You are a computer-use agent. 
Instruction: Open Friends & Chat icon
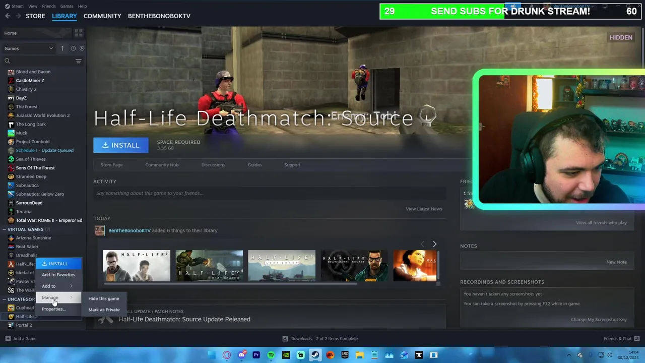coord(637,339)
